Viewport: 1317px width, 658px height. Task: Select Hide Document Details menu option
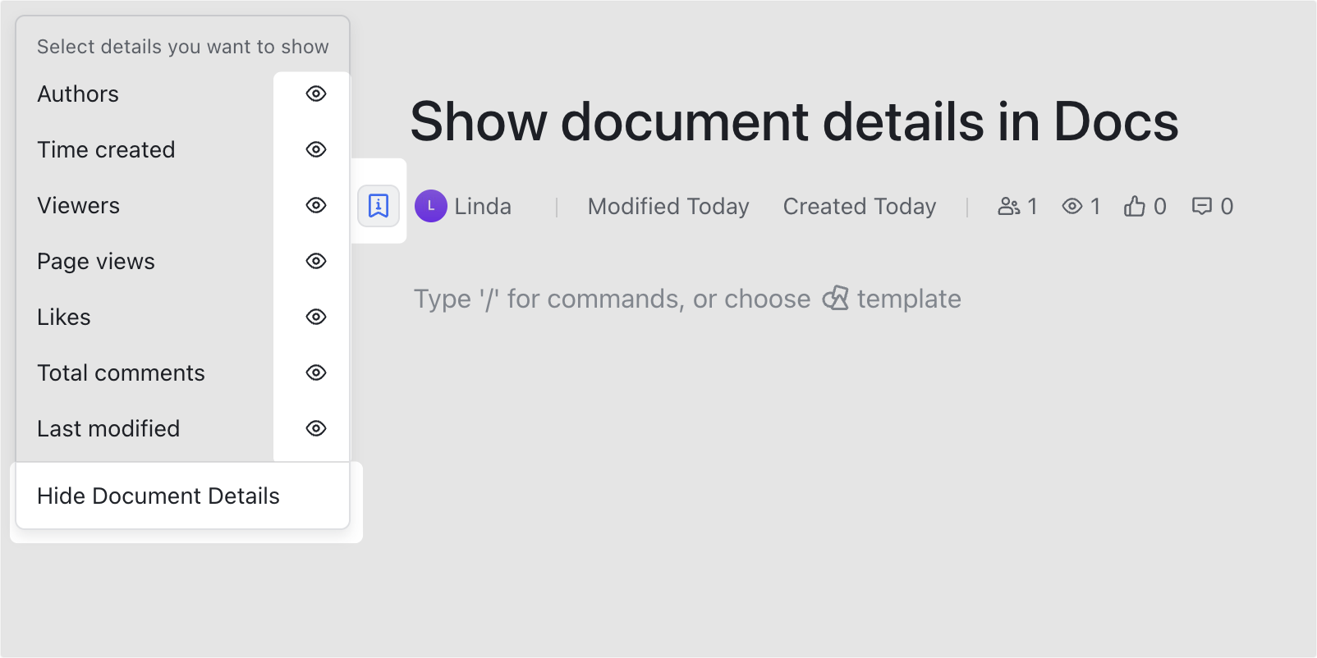(x=183, y=496)
